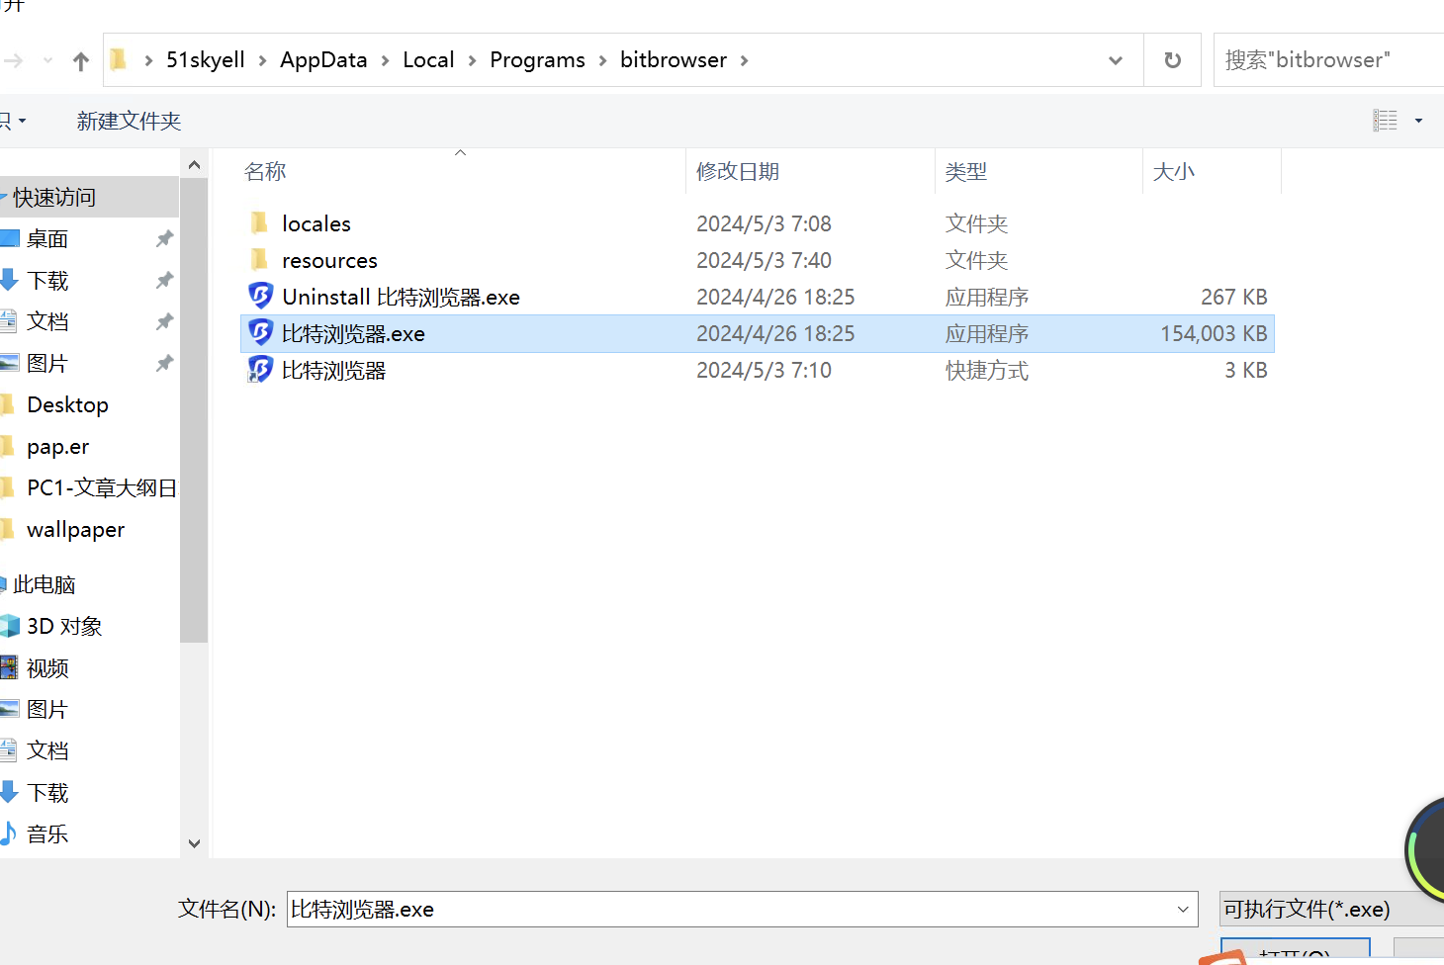Open the pap.er folder in the sidebar
The height and width of the screenshot is (965, 1444).
[57, 447]
